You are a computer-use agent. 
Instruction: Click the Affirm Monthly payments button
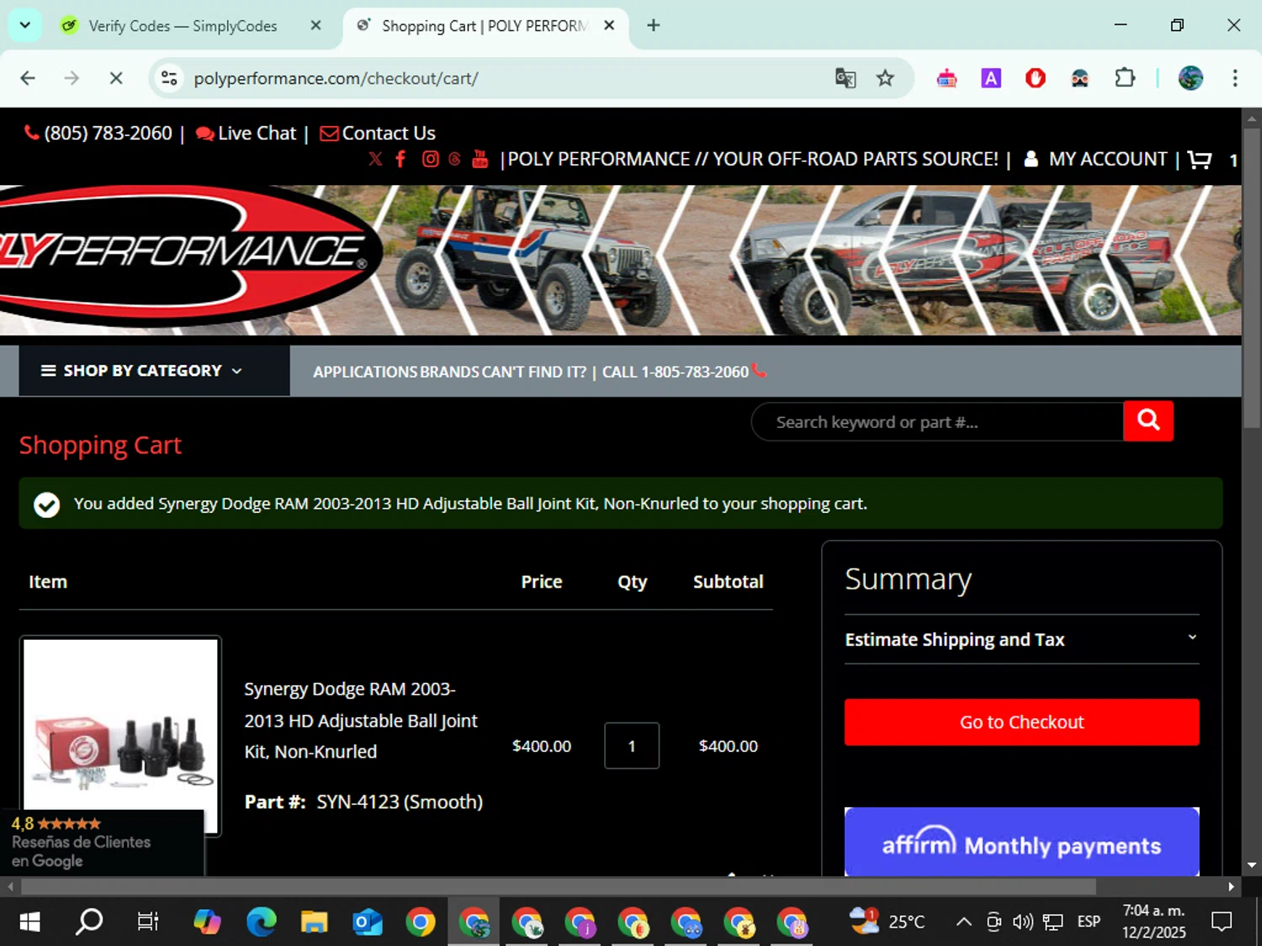point(1021,842)
